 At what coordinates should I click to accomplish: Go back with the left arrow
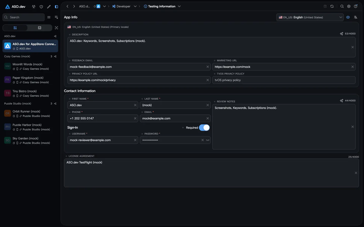point(67,6)
